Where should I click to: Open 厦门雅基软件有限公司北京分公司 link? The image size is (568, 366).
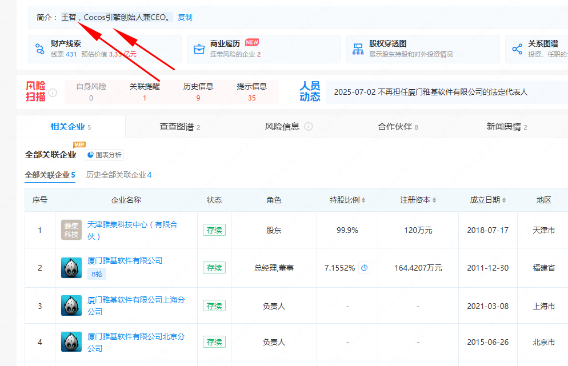pos(136,342)
